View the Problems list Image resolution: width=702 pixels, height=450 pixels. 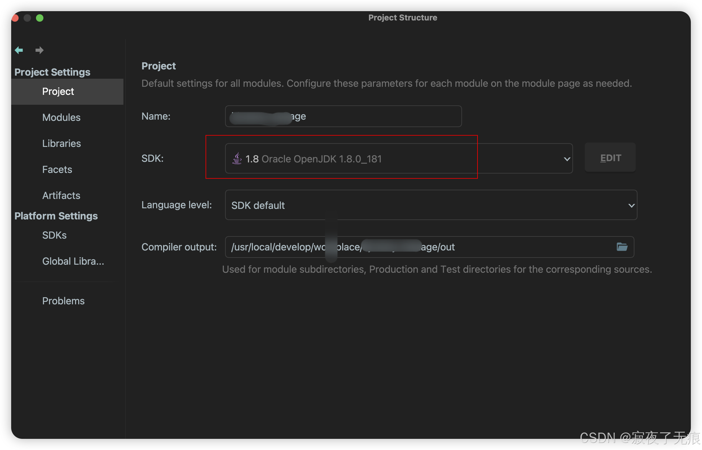click(63, 301)
